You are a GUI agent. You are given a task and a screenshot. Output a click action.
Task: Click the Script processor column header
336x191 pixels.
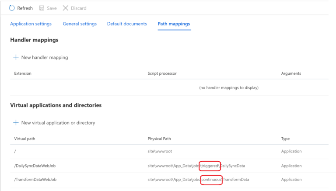pyautogui.click(x=162, y=73)
